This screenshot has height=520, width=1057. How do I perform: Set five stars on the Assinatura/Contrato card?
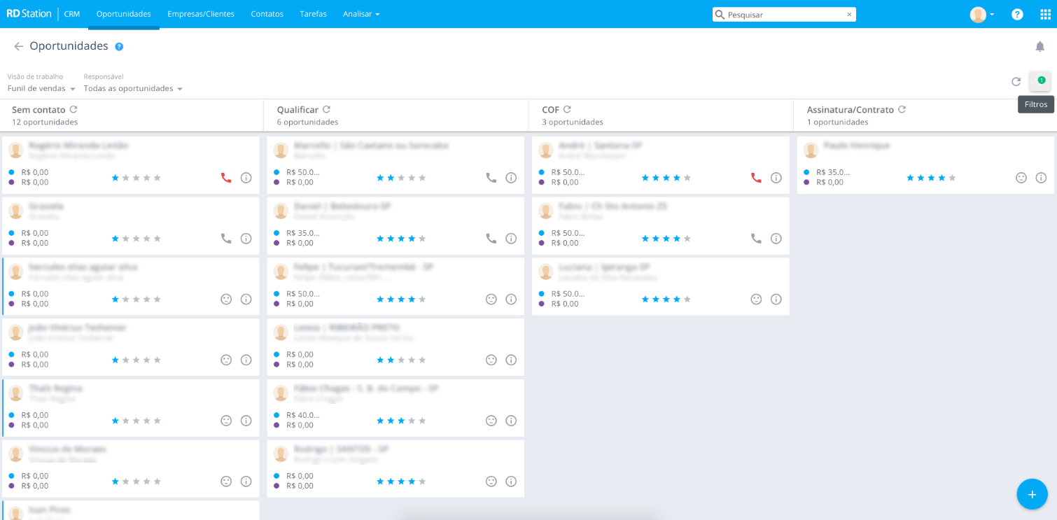[952, 178]
